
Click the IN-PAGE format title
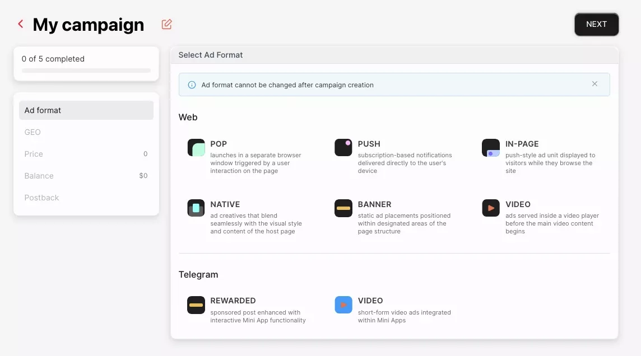[522, 144]
